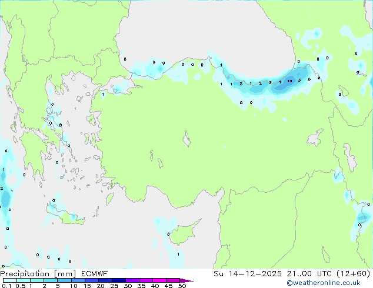Select the 1–2 mm legend color swatch
The width and height of the screenshot is (373, 288).
(x=37, y=280)
